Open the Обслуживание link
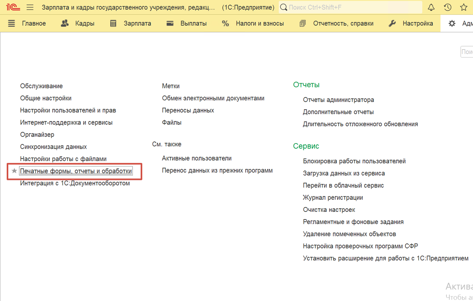Screen dimensions: 473x301 [41, 86]
